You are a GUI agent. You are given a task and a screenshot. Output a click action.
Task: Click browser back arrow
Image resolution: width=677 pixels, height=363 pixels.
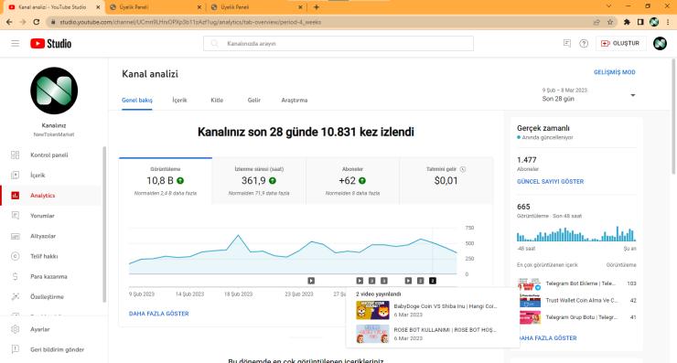[x=9, y=22]
